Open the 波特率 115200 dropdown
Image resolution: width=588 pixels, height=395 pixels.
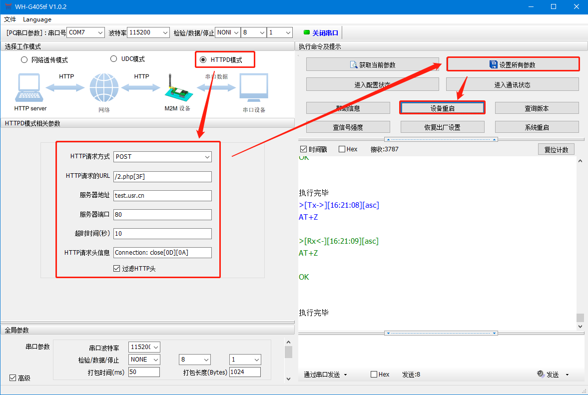[148, 32]
